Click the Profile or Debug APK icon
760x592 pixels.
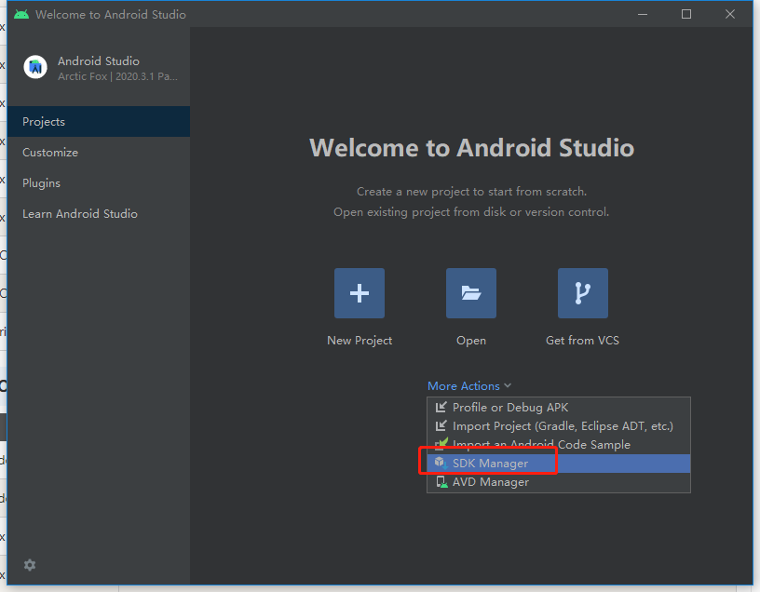pos(441,408)
